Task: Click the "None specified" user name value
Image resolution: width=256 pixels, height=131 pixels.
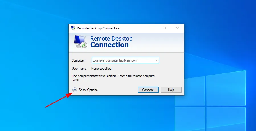Action: pyautogui.click(x=101, y=69)
